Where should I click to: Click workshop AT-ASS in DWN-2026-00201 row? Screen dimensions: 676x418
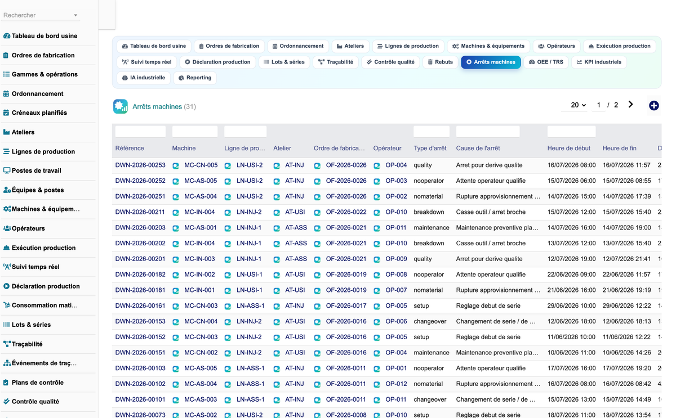point(296,259)
